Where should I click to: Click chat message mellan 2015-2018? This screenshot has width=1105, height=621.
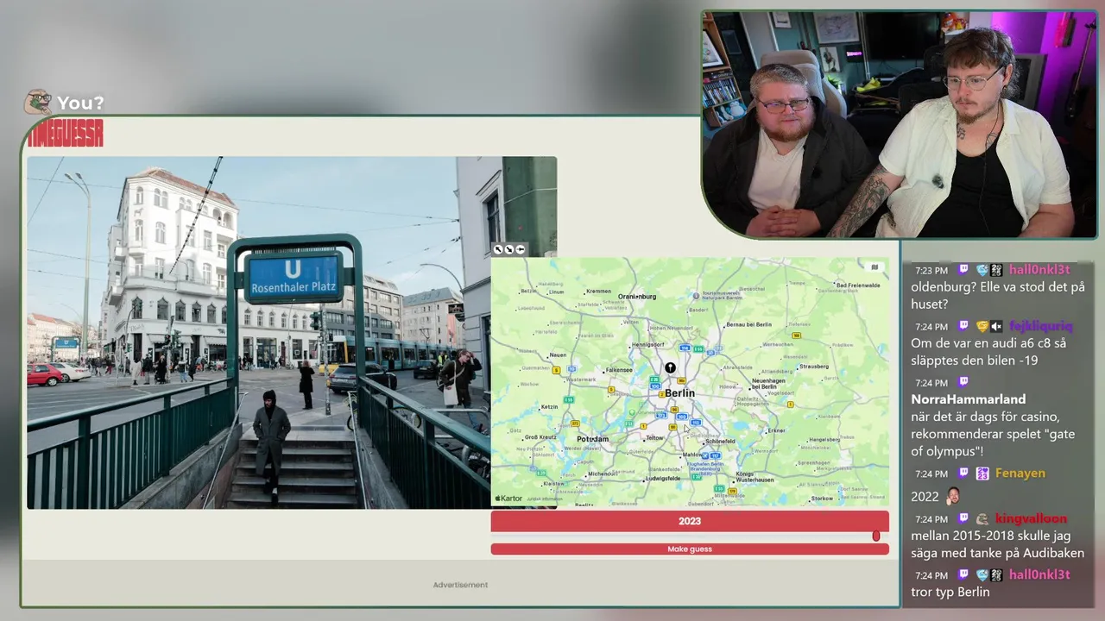[x=997, y=544]
